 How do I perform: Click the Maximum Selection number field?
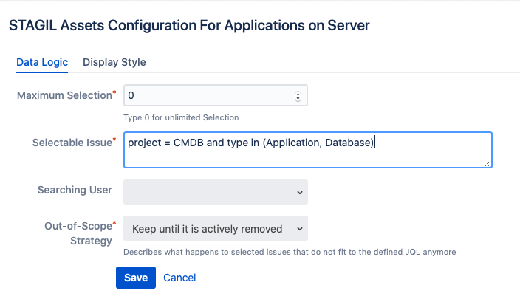207,95
